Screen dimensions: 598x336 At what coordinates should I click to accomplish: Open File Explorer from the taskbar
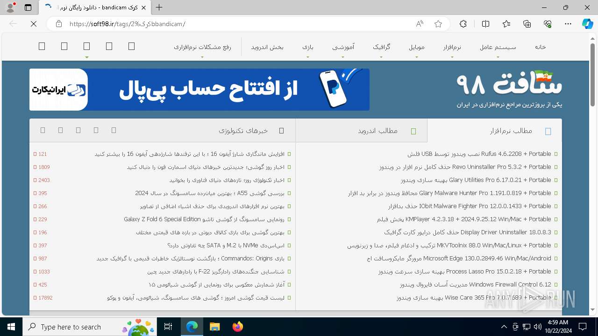(x=214, y=327)
